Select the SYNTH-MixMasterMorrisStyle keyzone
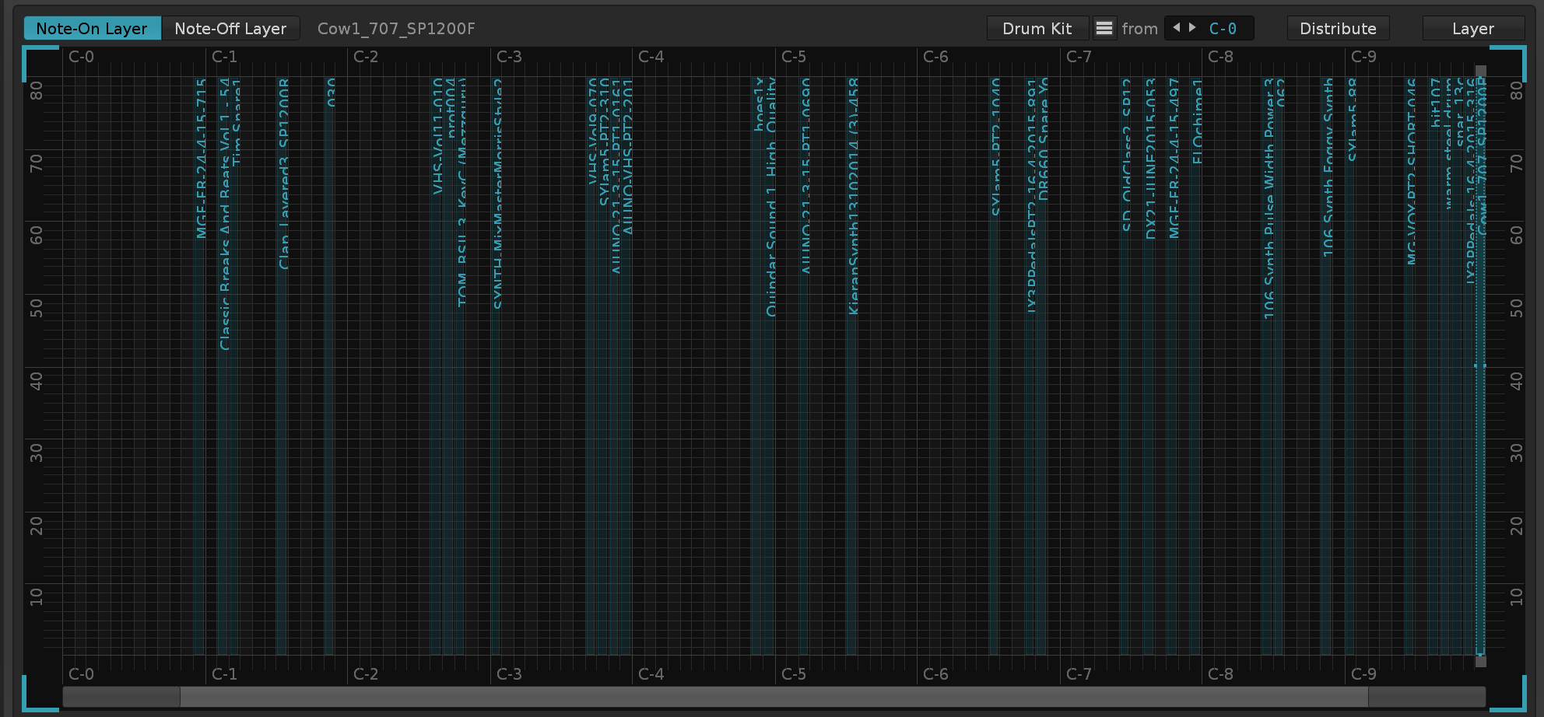Screen dimensions: 1544x717 click(x=497, y=467)
